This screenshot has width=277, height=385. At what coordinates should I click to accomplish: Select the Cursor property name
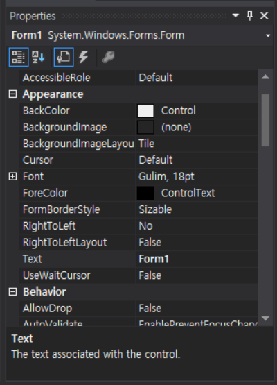(38, 160)
